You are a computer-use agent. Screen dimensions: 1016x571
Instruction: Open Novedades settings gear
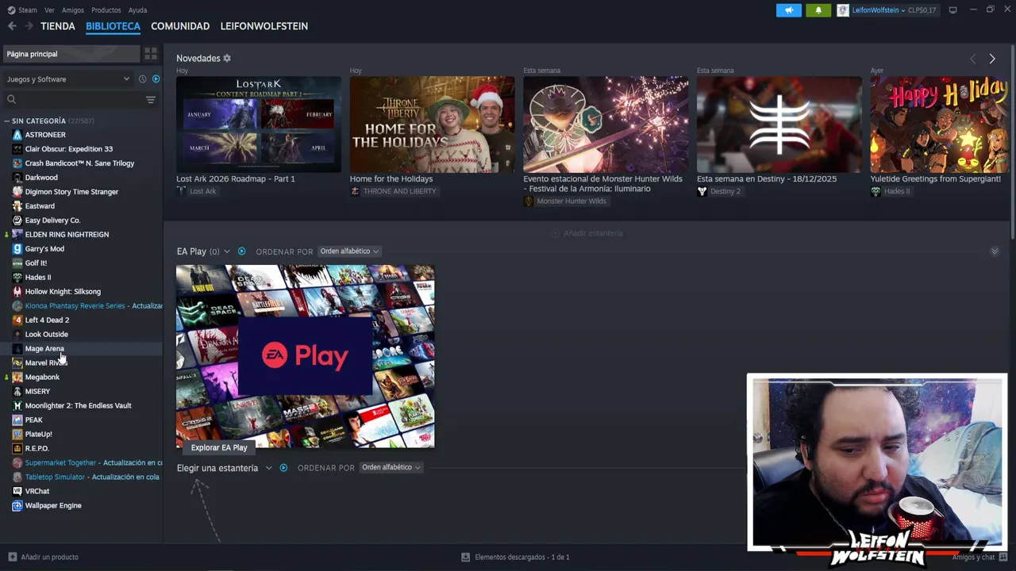pos(227,59)
